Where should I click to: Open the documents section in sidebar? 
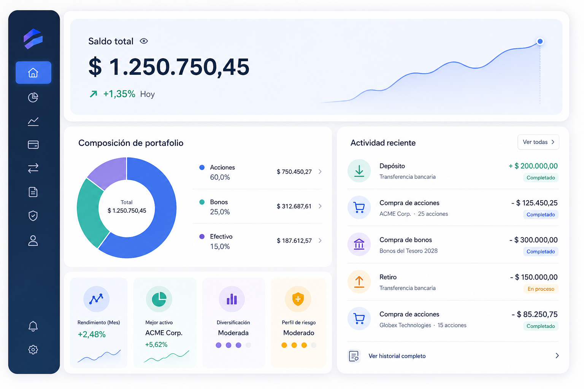[33, 192]
